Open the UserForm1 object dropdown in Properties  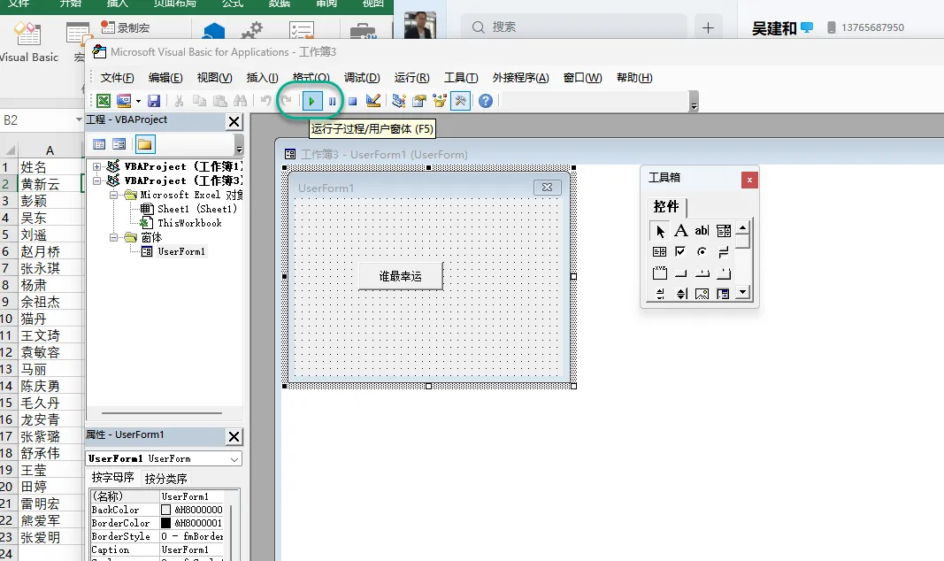tap(234, 458)
